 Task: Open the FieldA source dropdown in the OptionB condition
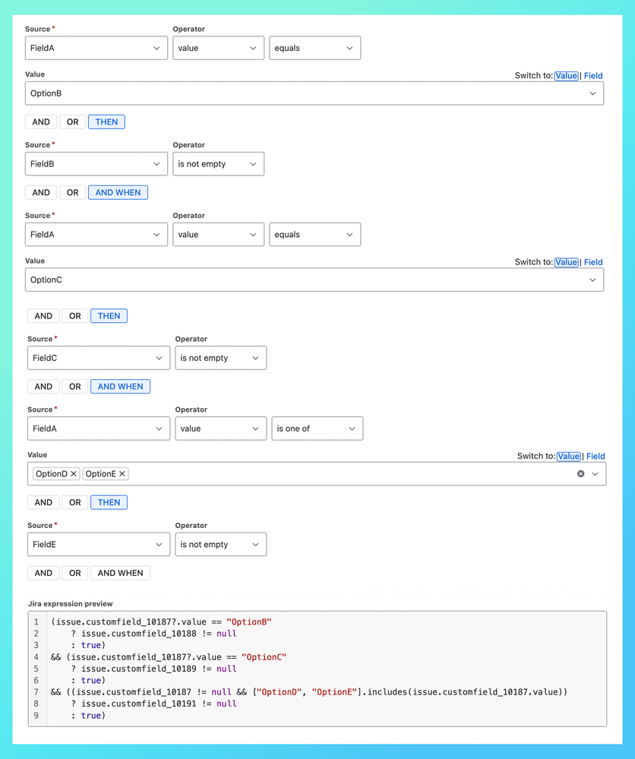tap(96, 49)
